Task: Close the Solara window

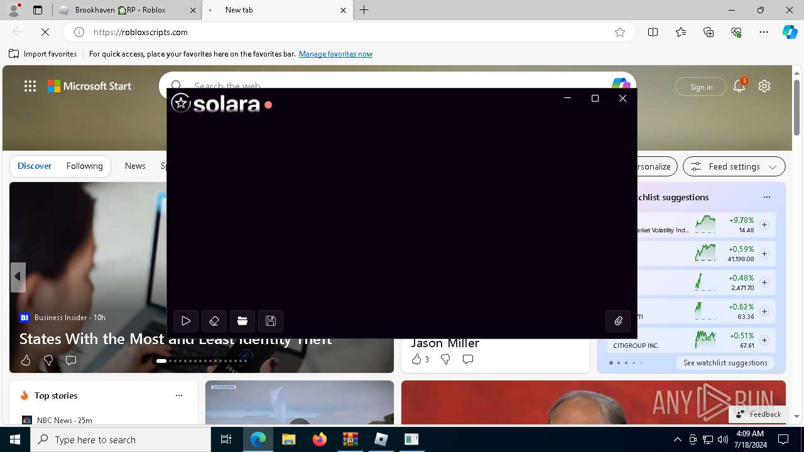Action: [622, 98]
